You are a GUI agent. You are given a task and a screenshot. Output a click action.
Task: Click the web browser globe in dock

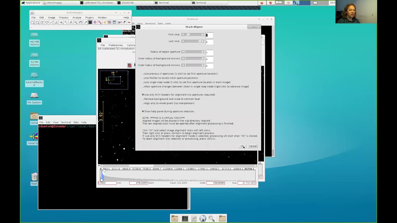click(203, 219)
